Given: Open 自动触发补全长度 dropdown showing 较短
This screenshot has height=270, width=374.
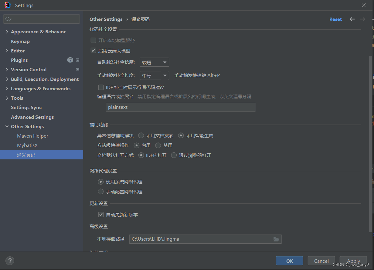Looking at the screenshot, I should coord(154,62).
